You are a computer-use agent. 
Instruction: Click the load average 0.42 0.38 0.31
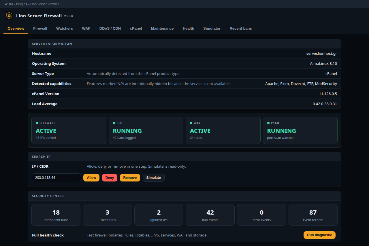click(x=325, y=104)
